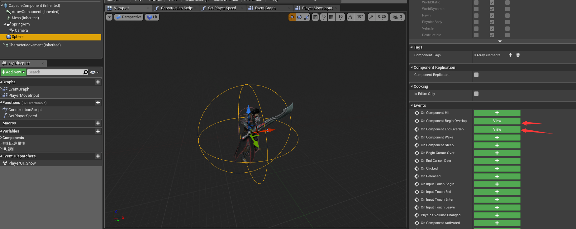This screenshot has height=229, width=576.
Task: Expand the 控制玩家属性 variable category
Action: pyautogui.click(x=1, y=143)
